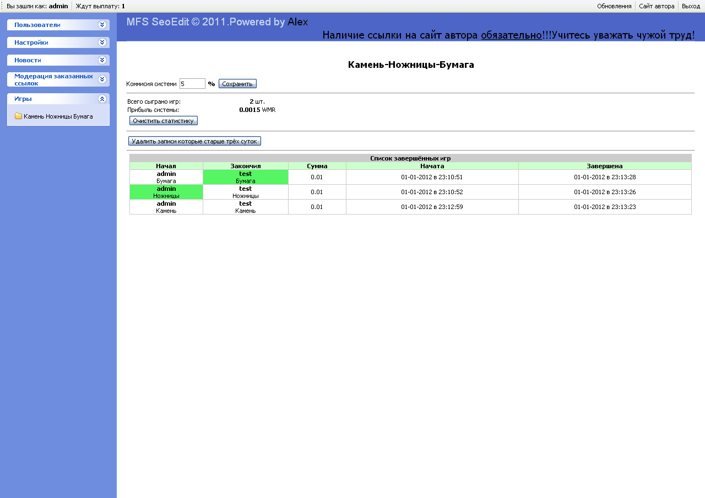
Task: Click the Ждут выплату counter
Action: (x=100, y=6)
